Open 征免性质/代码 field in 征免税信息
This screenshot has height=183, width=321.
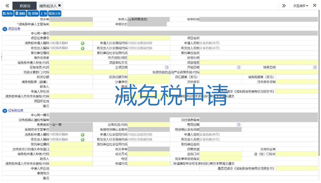coord(149,125)
